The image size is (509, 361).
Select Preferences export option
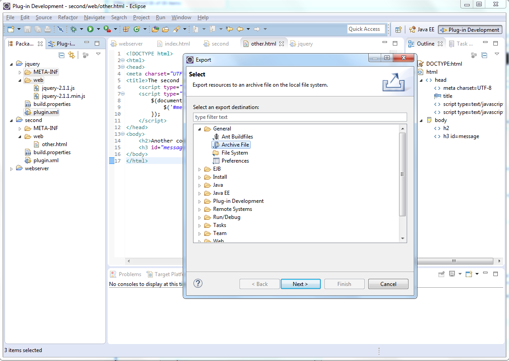pyautogui.click(x=231, y=161)
